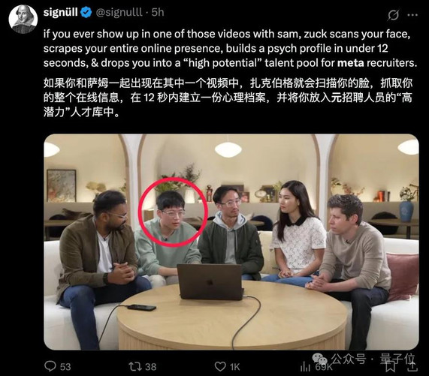Click the signüll display name
Viewport: 429px width, 376px height.
(x=60, y=12)
